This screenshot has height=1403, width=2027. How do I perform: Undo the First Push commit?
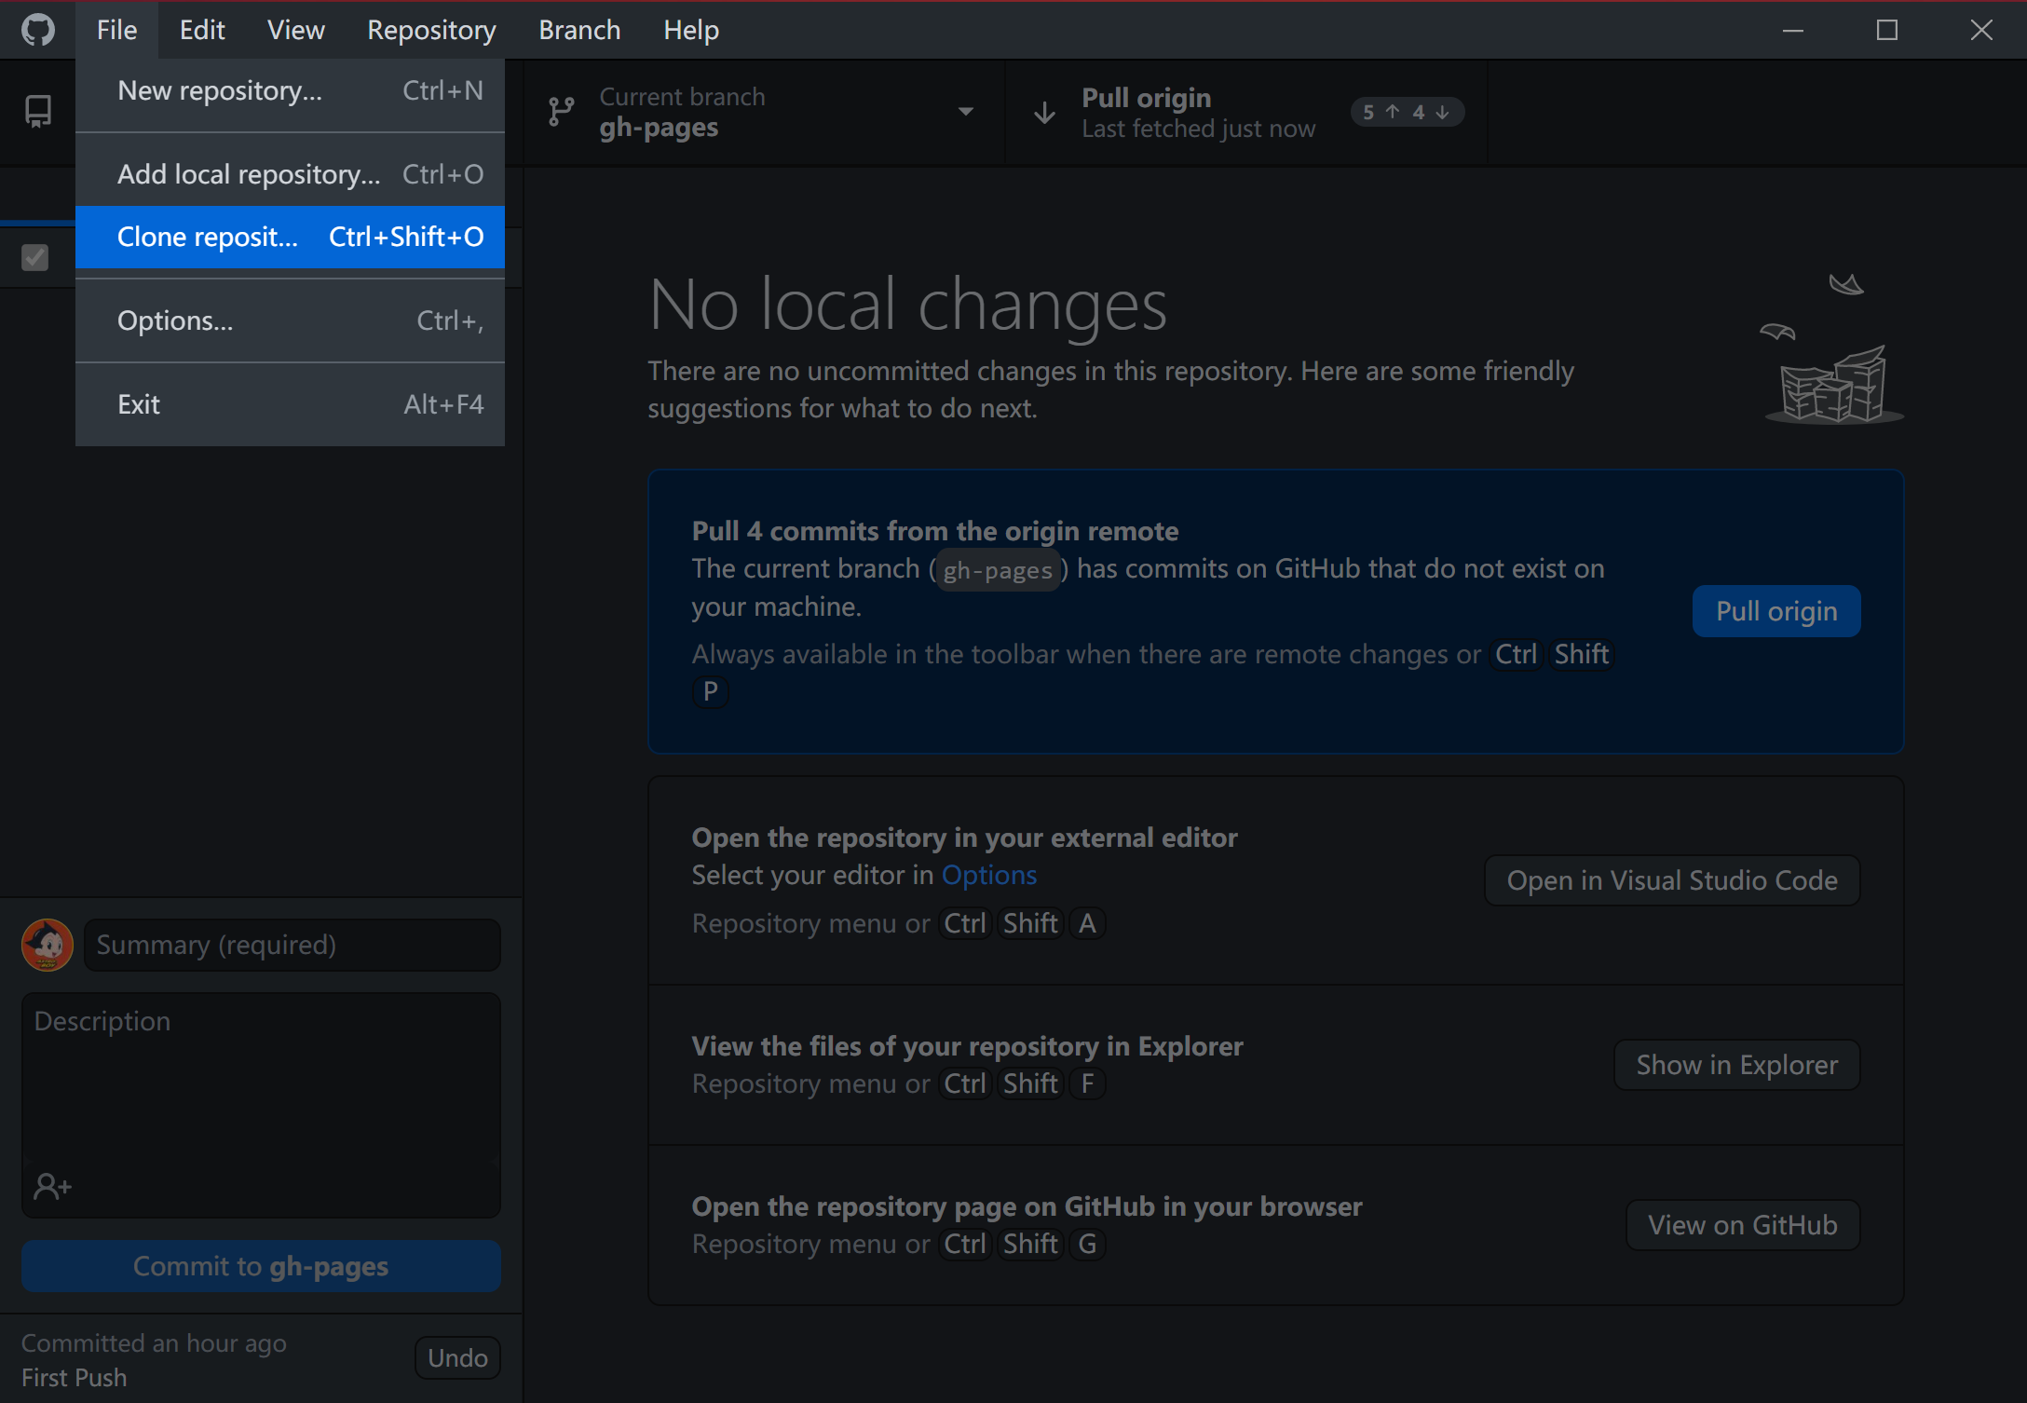(x=457, y=1357)
